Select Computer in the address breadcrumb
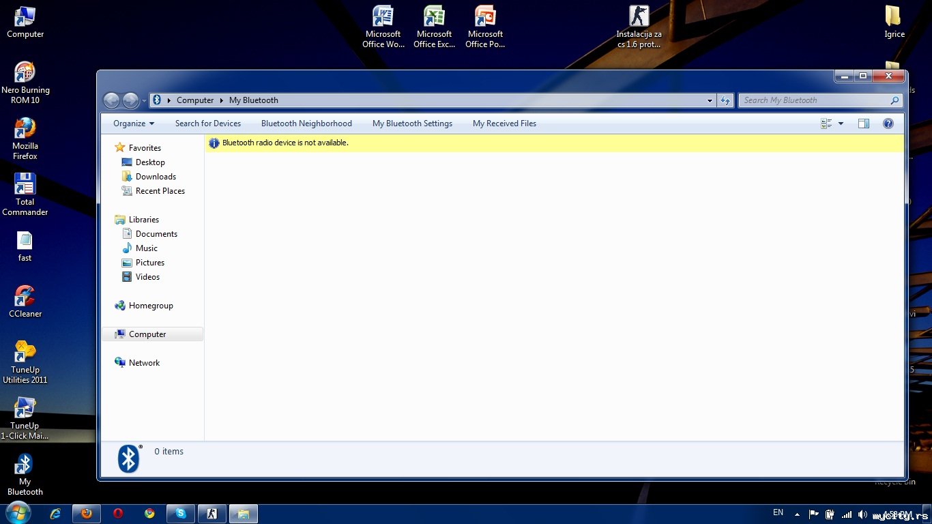Screen dimensions: 932x524 [195, 100]
